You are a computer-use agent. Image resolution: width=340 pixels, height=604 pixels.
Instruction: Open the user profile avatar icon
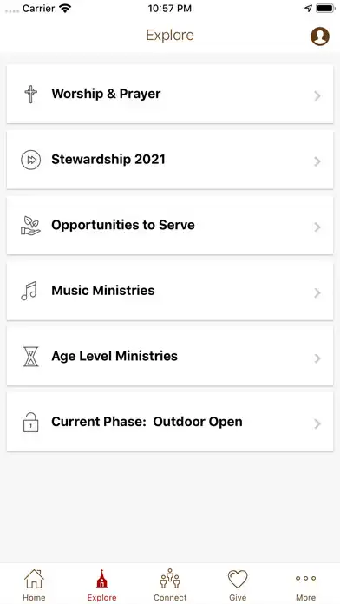320,36
